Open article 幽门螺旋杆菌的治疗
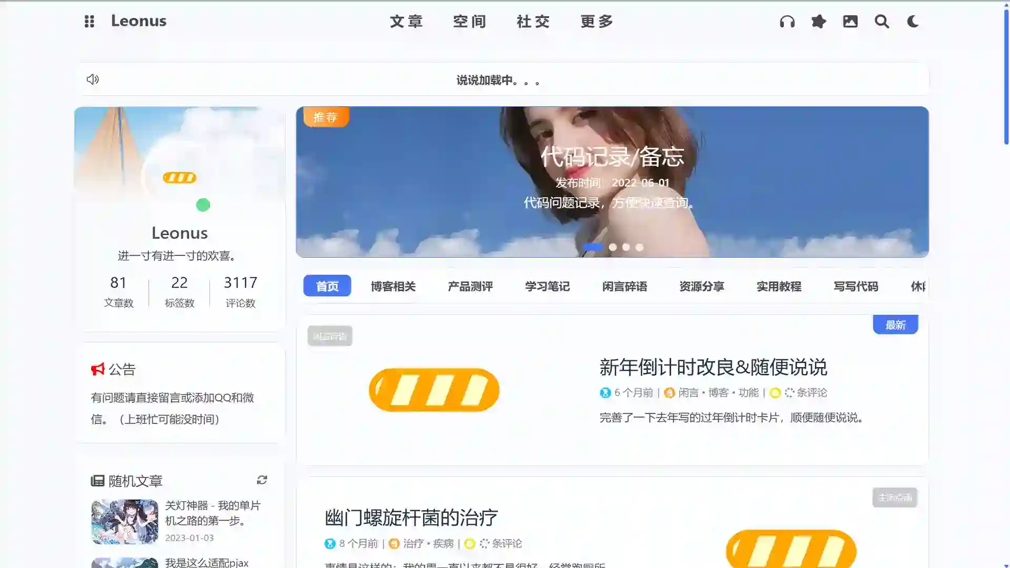The height and width of the screenshot is (568, 1010). pos(411,518)
